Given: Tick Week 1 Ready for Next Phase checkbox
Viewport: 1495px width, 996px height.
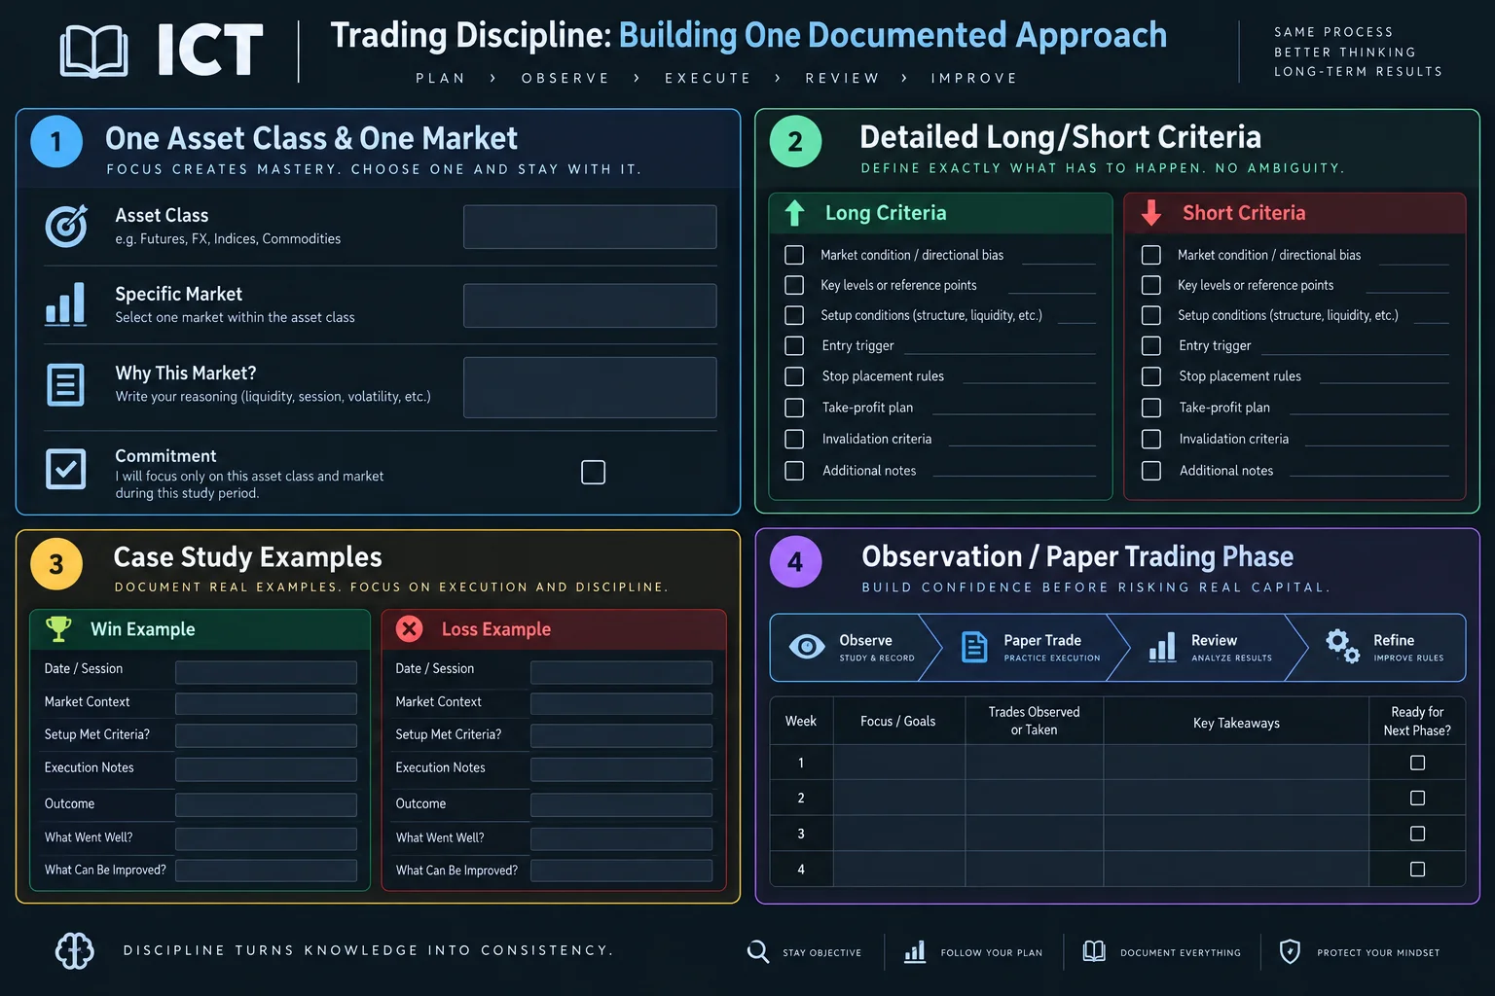Looking at the screenshot, I should tap(1418, 763).
